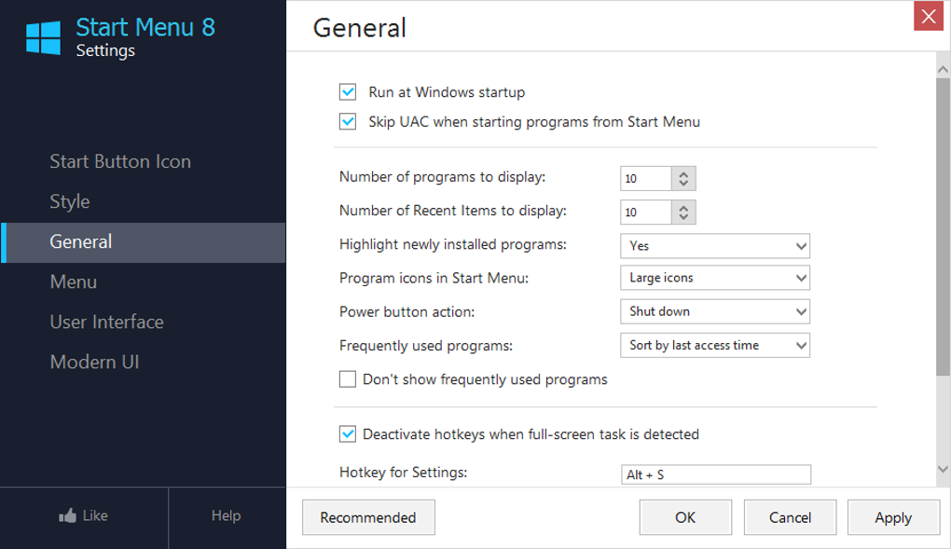Image resolution: width=951 pixels, height=549 pixels.
Task: Uncheck Skip UAC when starting programs
Action: [x=348, y=122]
